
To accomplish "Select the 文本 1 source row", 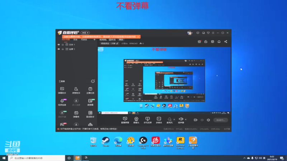I will pos(76,44).
